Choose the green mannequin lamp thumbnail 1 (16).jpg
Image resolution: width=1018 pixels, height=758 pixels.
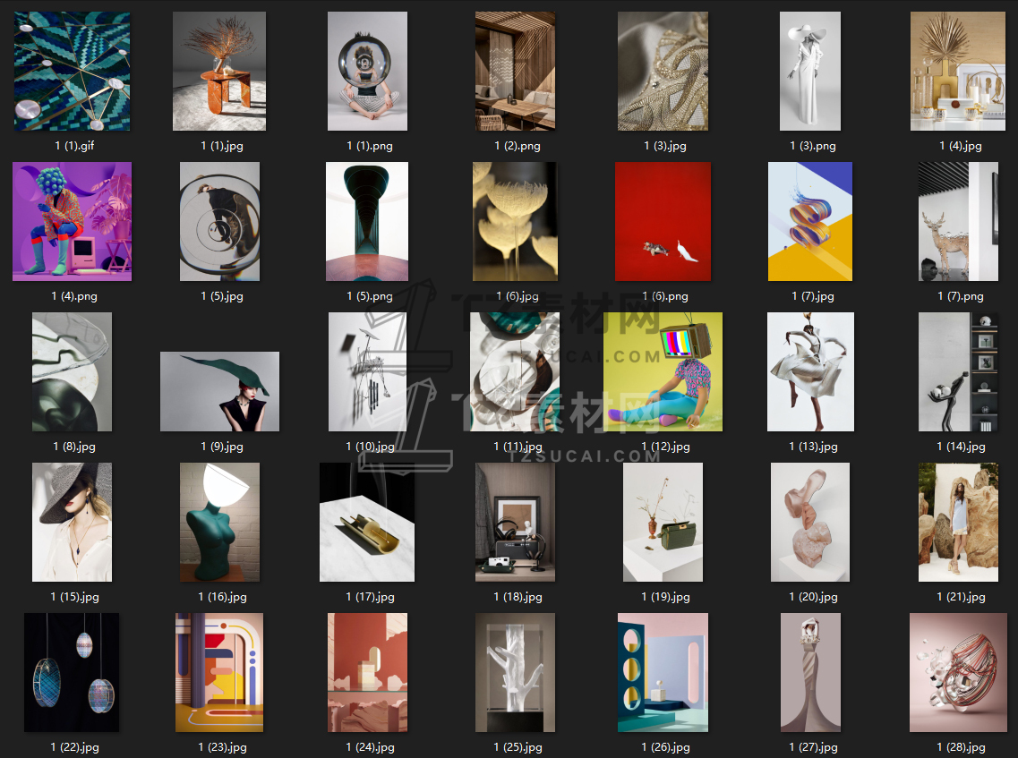(219, 522)
